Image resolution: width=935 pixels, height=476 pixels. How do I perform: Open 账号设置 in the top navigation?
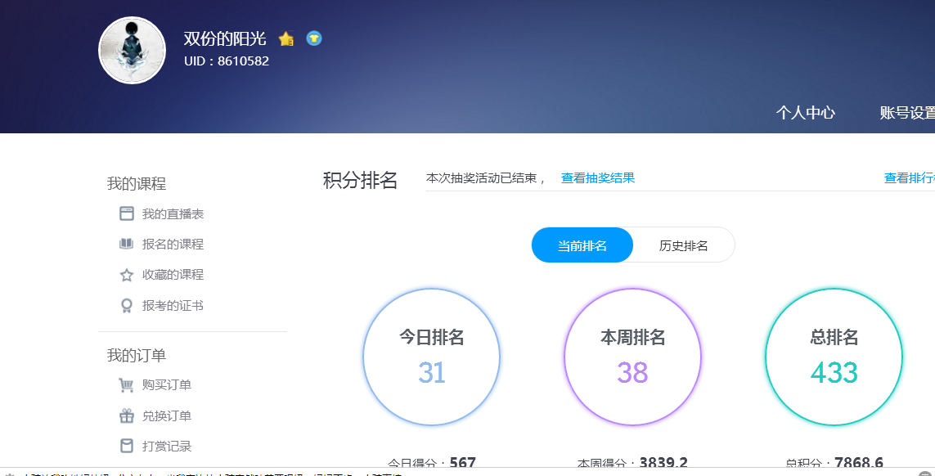(906, 113)
